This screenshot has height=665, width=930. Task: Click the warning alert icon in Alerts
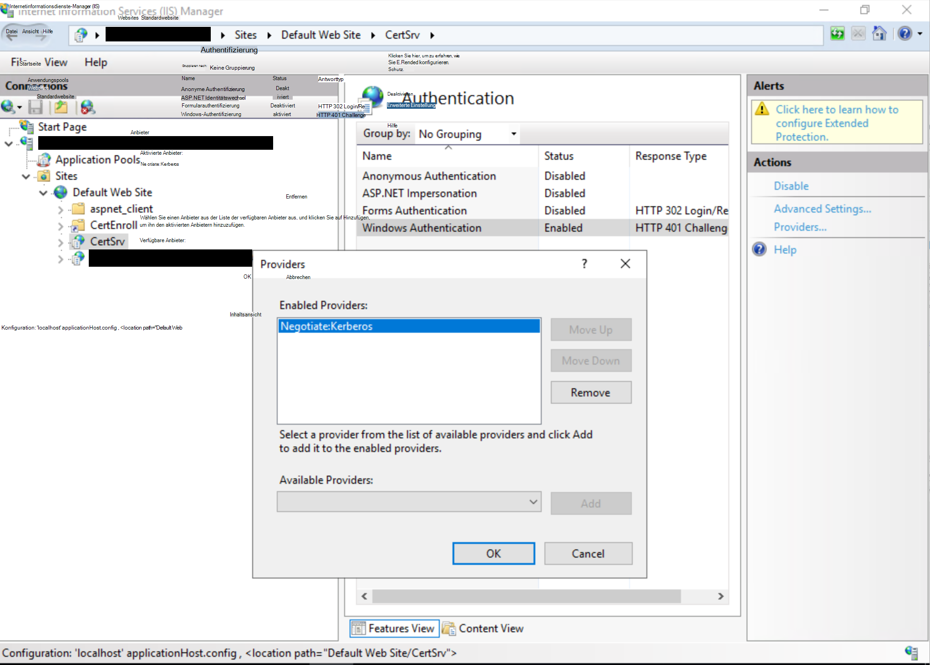pos(762,109)
